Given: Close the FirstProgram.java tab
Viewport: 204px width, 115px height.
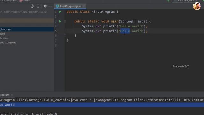Looking at the screenshot, I should pyautogui.click(x=84, y=6).
